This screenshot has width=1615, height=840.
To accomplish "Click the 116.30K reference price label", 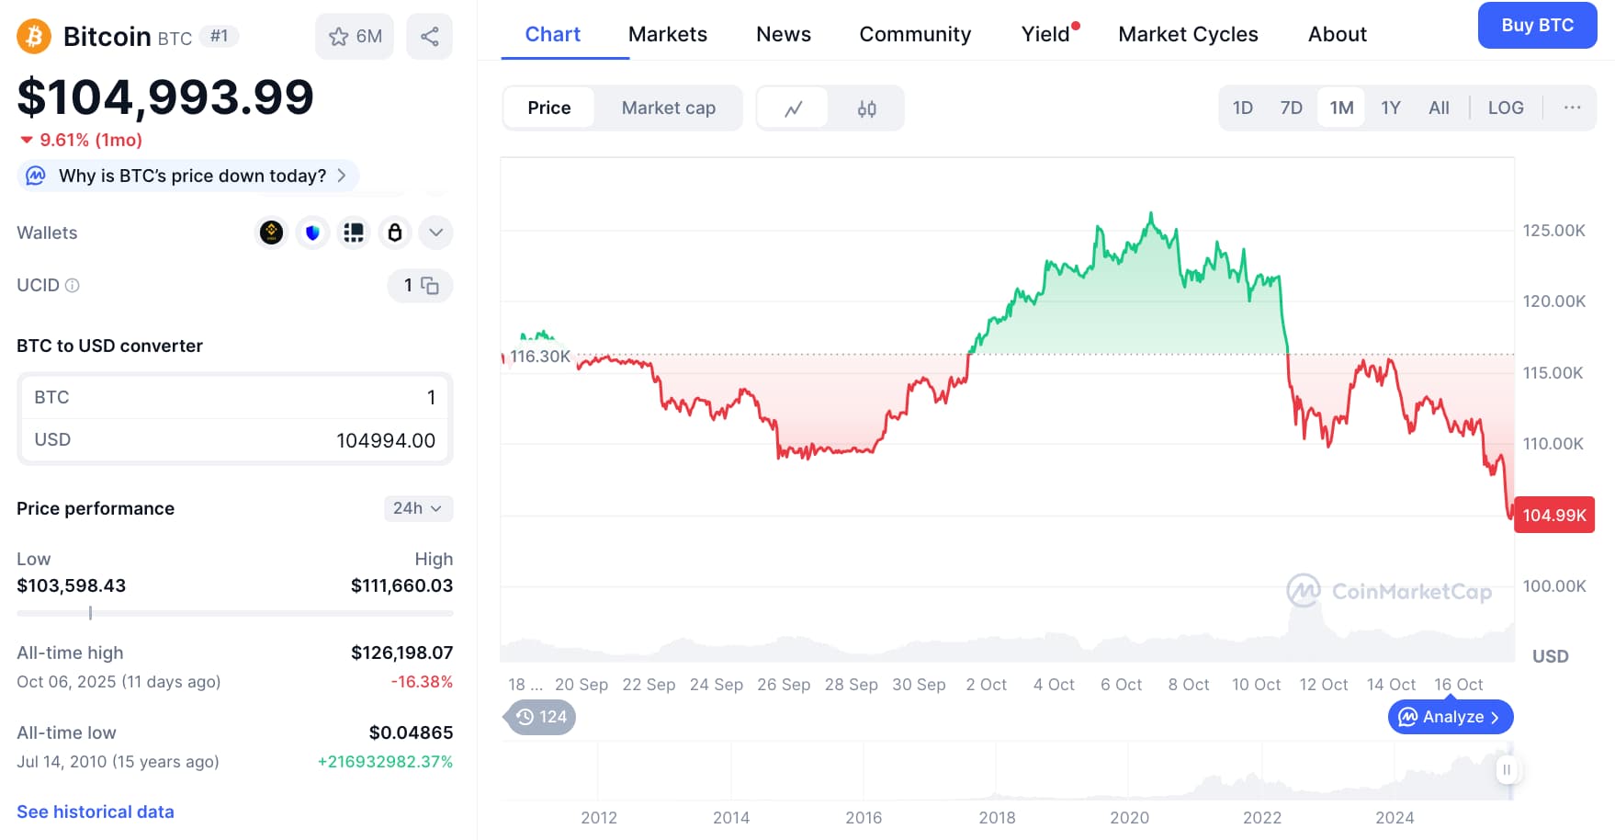I will coord(540,357).
